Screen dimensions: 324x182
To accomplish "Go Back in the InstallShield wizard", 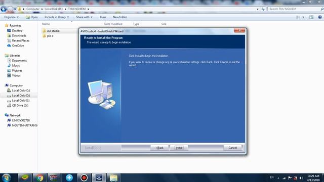I will pos(159,148).
